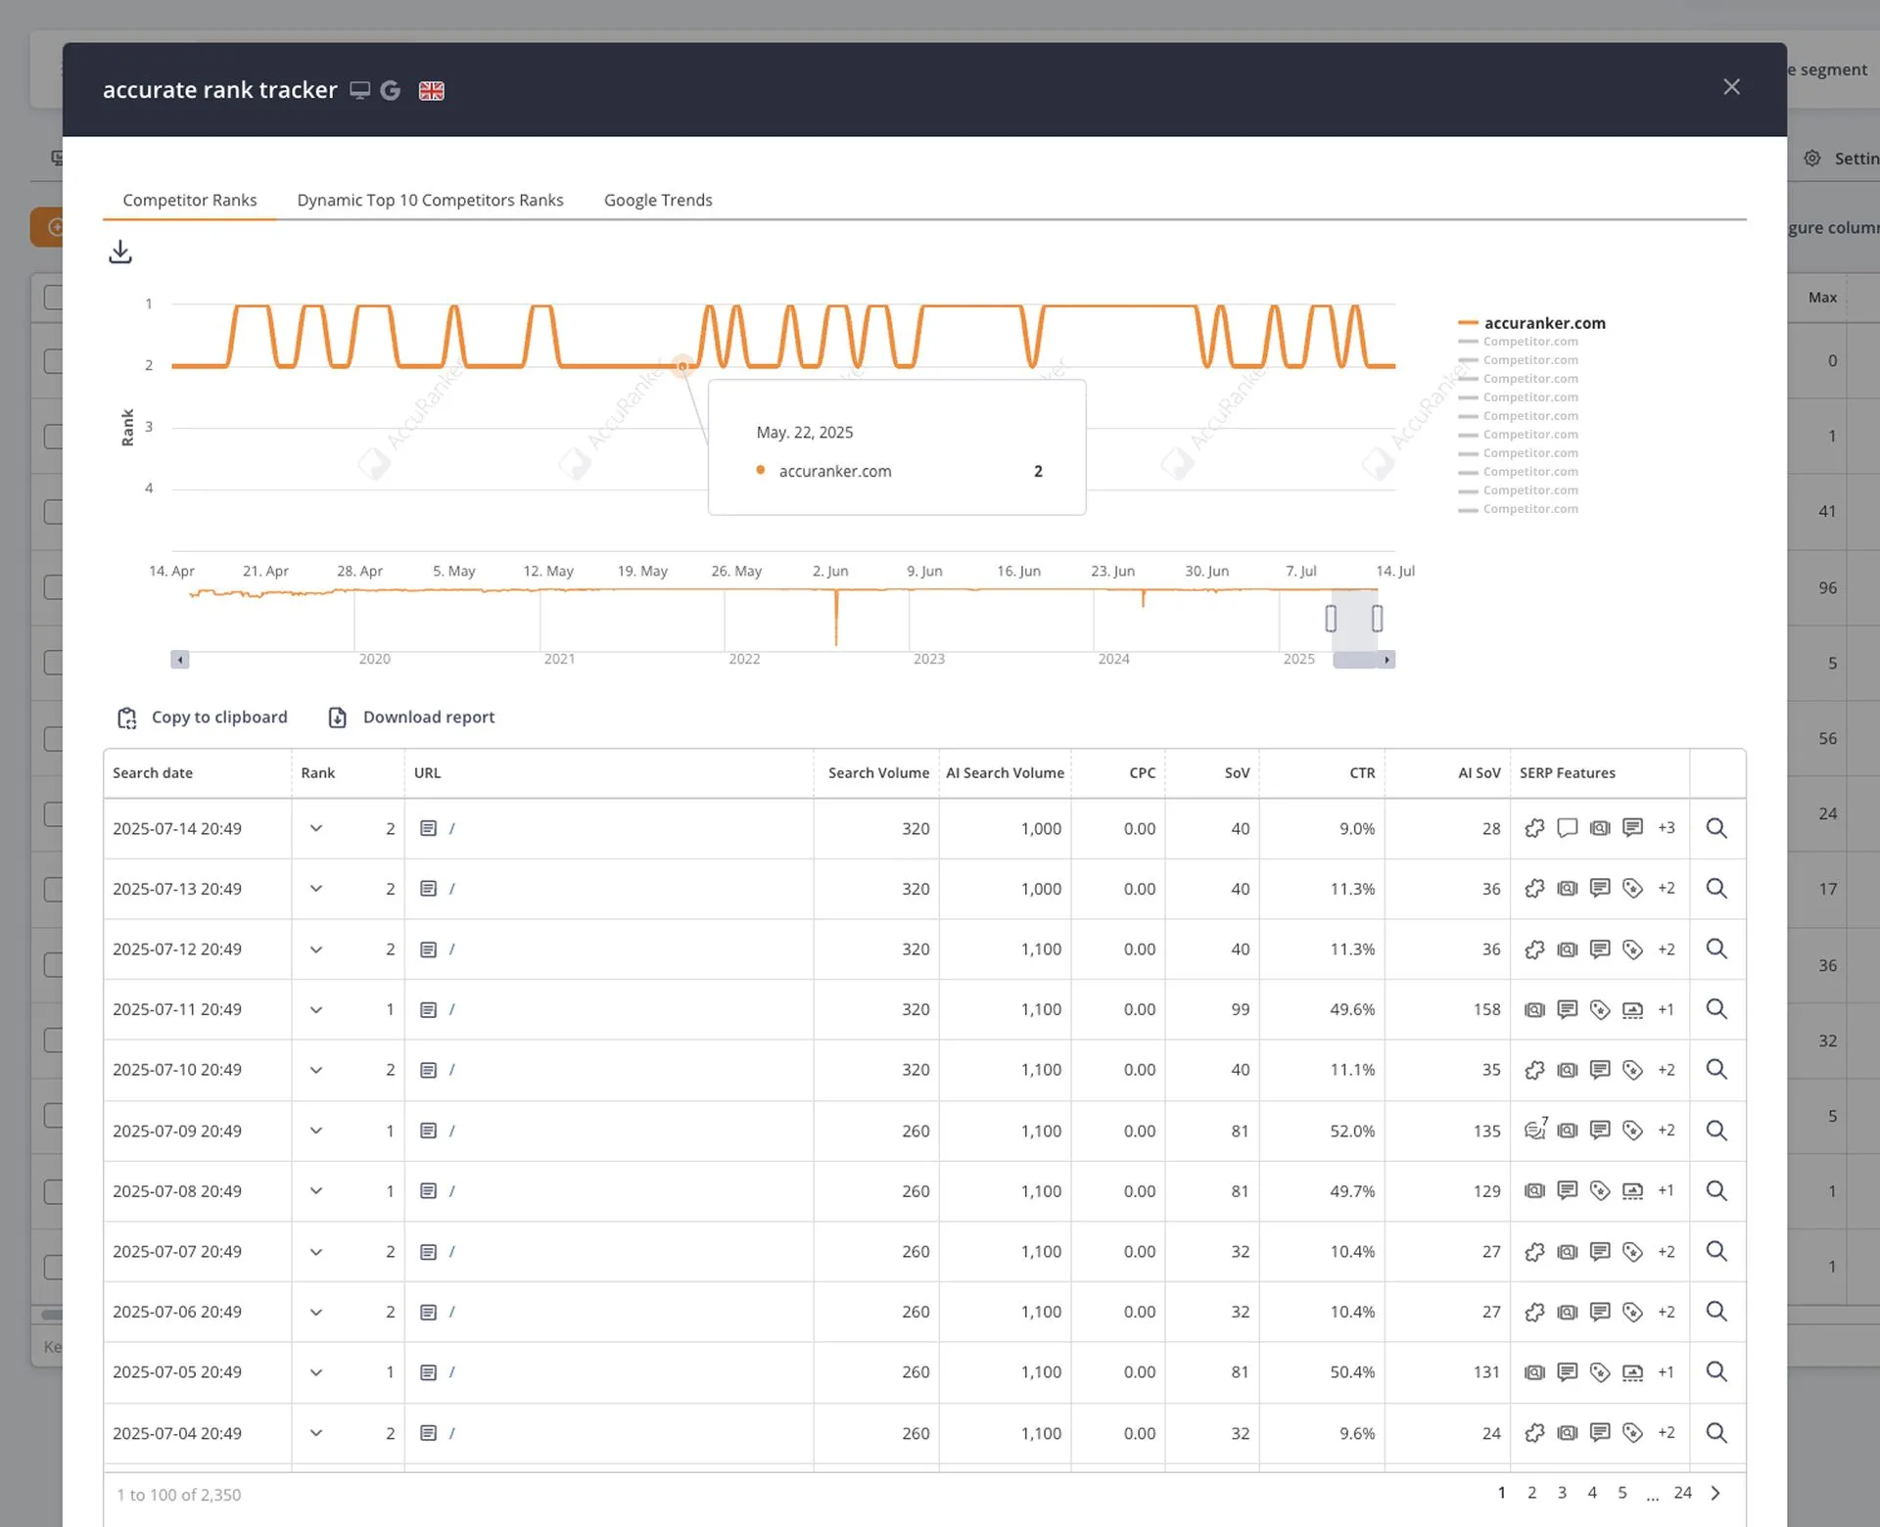Switch to Dynamic Top 10 Competitors Ranks tab

click(x=430, y=200)
